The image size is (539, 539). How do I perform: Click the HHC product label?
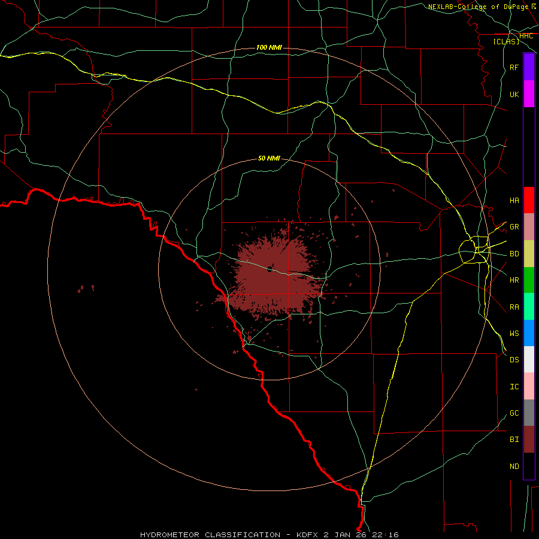(x=526, y=36)
